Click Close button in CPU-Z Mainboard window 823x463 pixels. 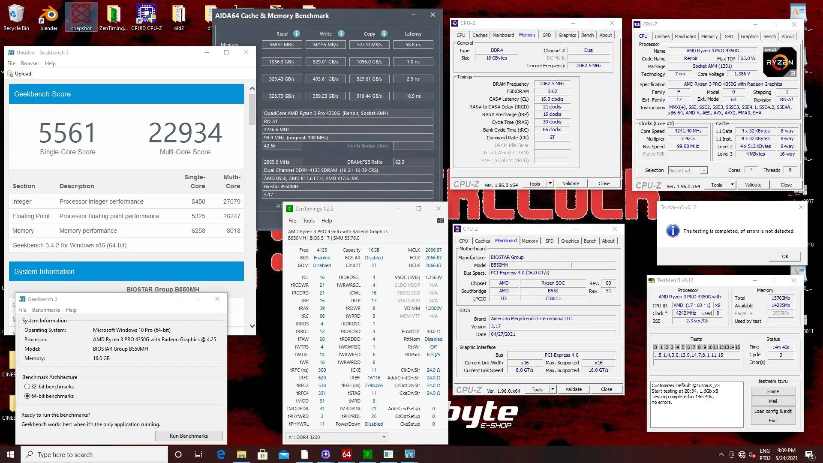point(607,389)
